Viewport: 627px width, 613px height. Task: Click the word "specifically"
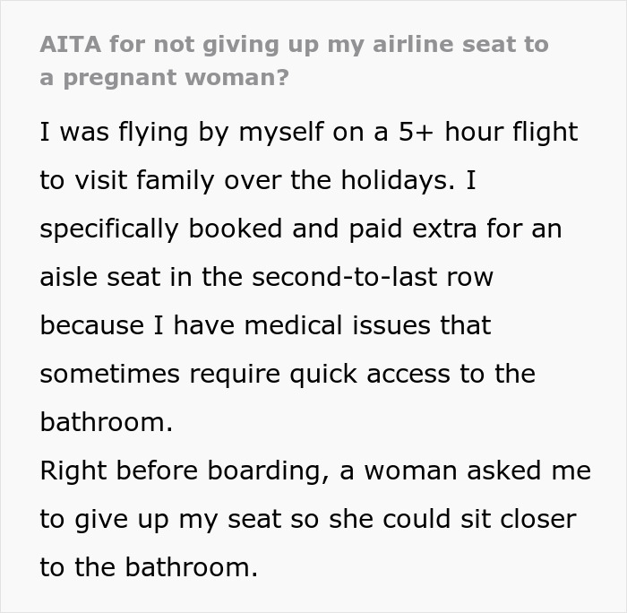[108, 229]
